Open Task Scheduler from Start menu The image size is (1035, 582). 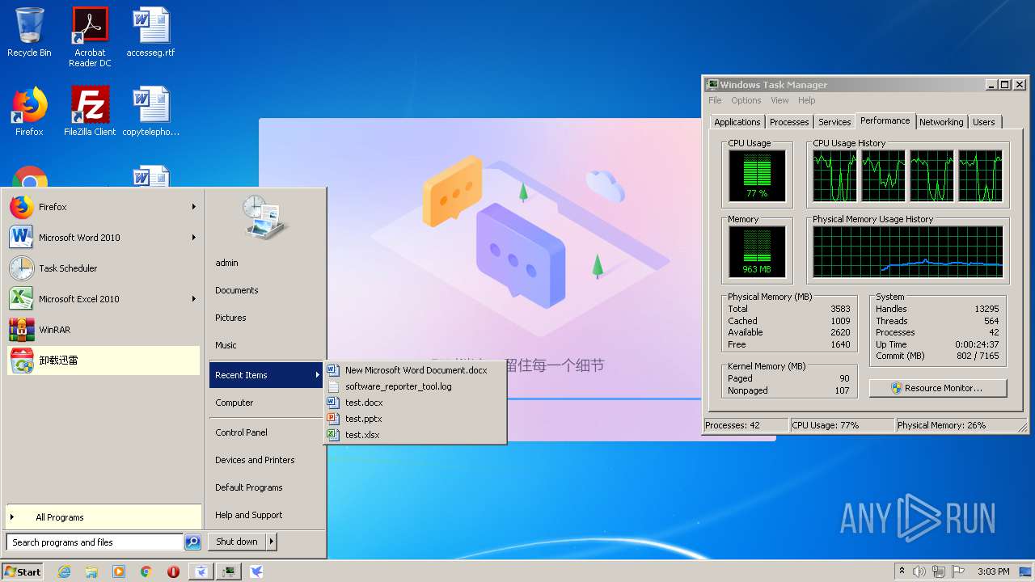click(103, 268)
